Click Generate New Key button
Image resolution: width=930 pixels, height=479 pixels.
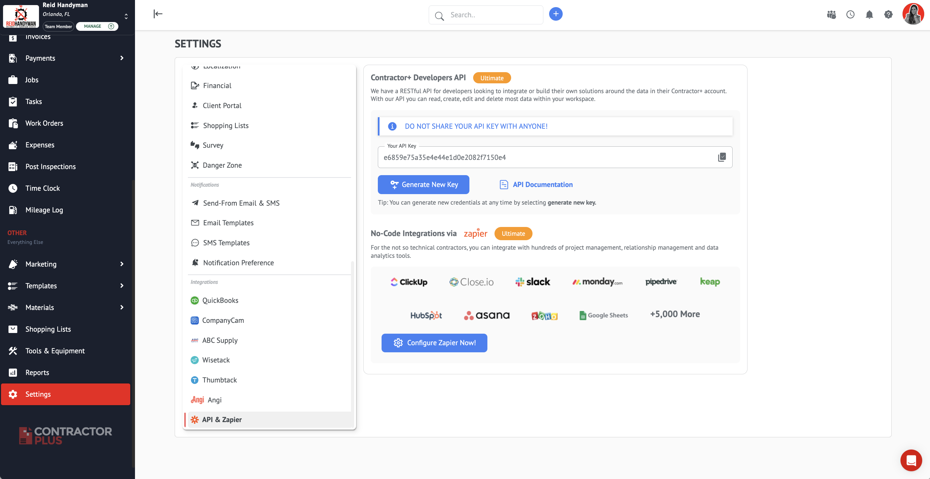pyautogui.click(x=423, y=185)
